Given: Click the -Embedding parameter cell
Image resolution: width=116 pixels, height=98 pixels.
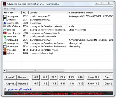Looking at the screenshot, I should [x=75, y=47].
